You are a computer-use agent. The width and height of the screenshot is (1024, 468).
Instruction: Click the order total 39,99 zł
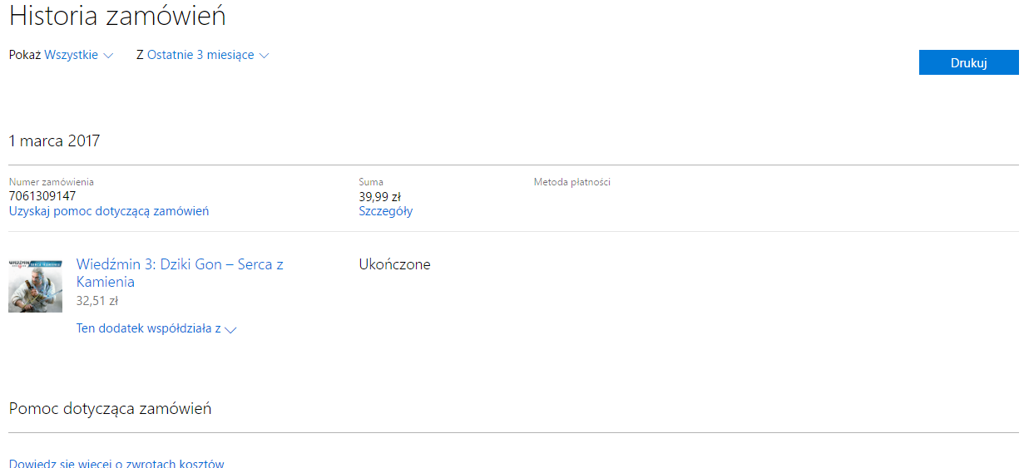point(380,196)
